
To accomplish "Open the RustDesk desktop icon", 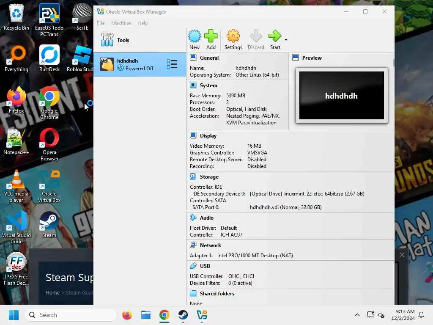I will point(49,58).
